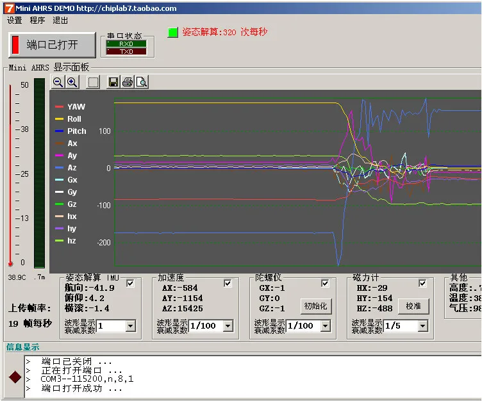Click the dark red diamond info icon

click(15, 377)
